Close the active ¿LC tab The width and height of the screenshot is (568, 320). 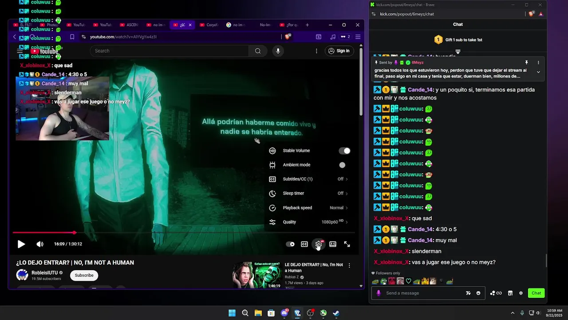tap(190, 25)
